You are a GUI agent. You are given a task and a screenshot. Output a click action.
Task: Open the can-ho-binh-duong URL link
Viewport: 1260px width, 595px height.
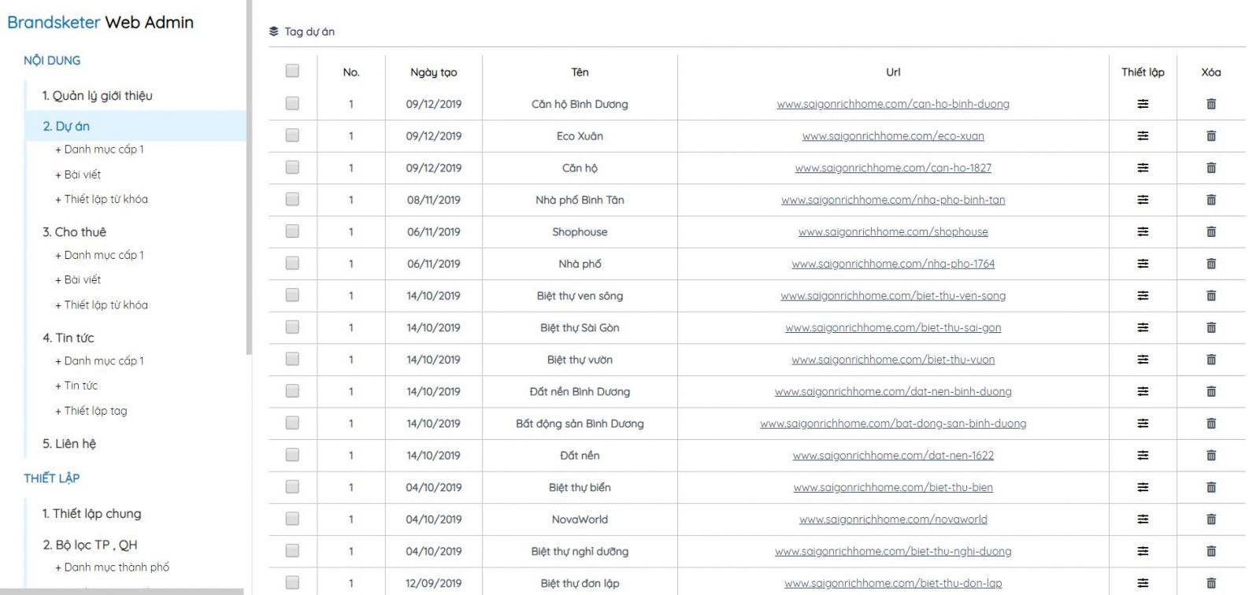[893, 104]
